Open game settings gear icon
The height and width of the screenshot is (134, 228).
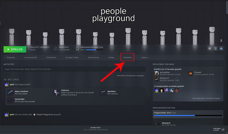tap(210, 49)
